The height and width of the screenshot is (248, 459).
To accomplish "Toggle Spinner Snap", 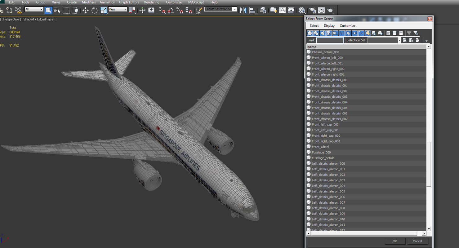I will [x=189, y=10].
